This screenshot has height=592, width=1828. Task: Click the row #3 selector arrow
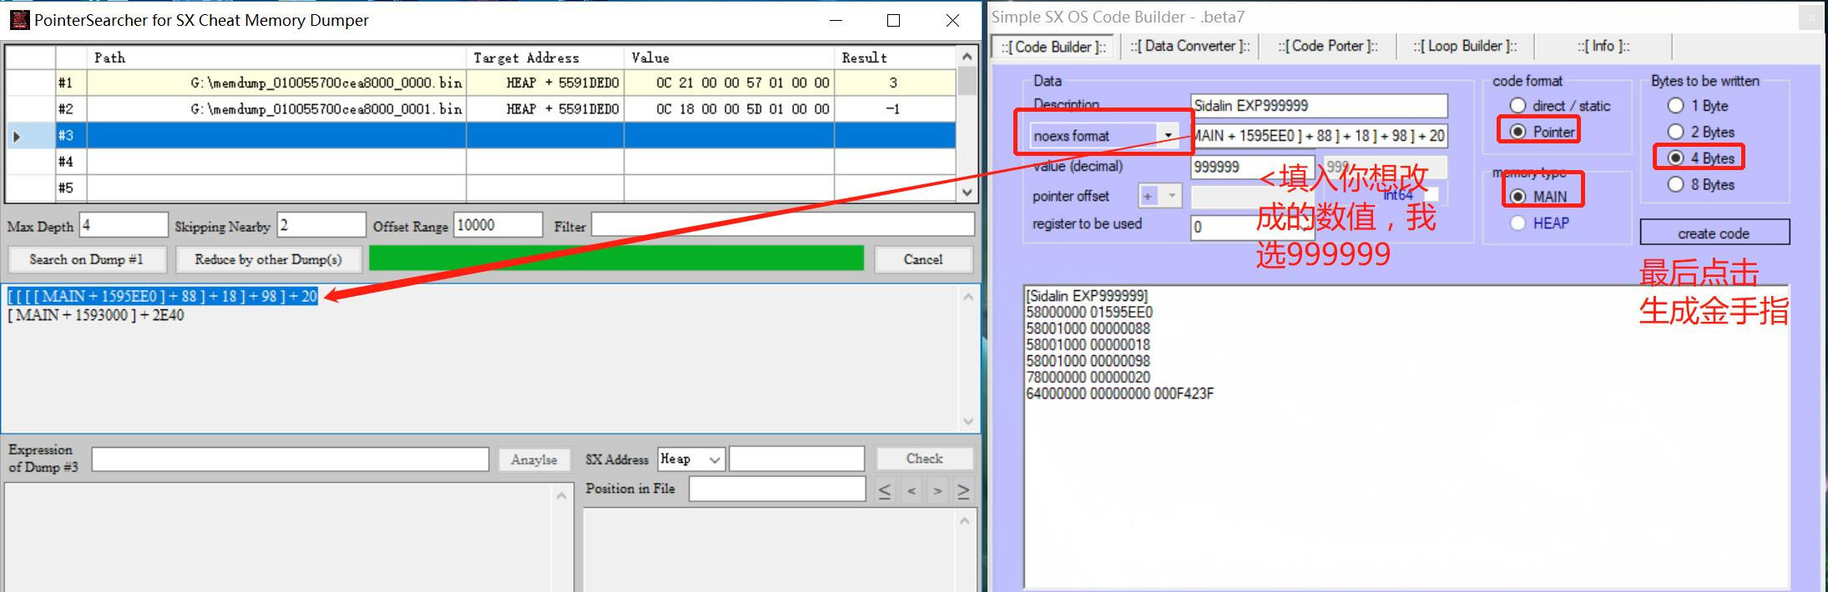tap(17, 136)
